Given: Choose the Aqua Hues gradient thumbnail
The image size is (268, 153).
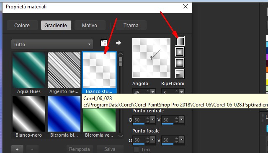Looking at the screenshot, I should click(x=29, y=70).
